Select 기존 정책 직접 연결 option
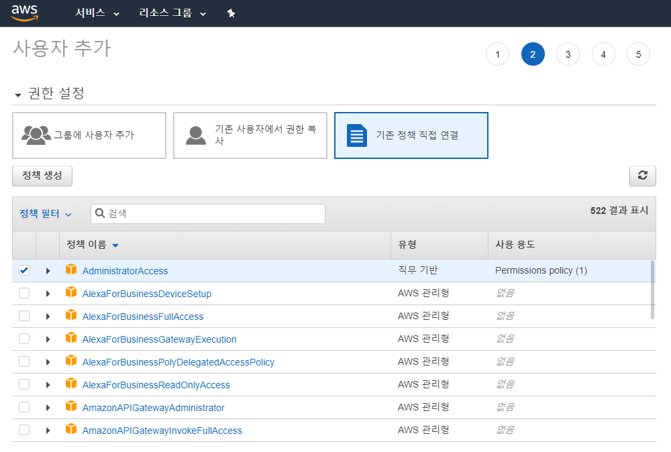The image size is (671, 452). [x=411, y=135]
